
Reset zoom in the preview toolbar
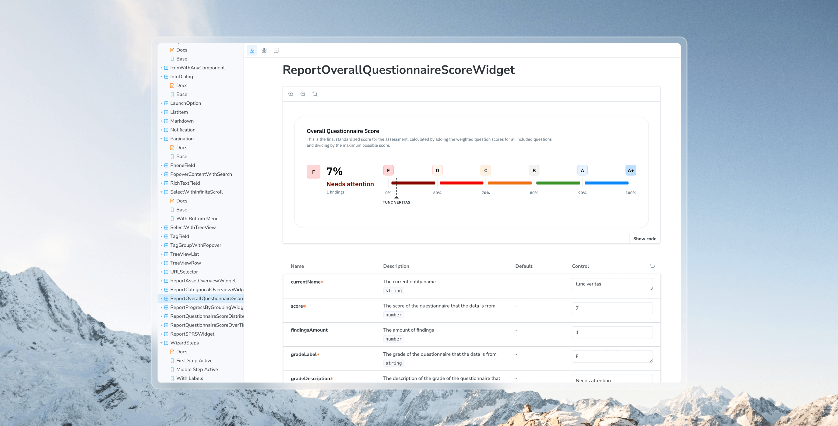[315, 94]
